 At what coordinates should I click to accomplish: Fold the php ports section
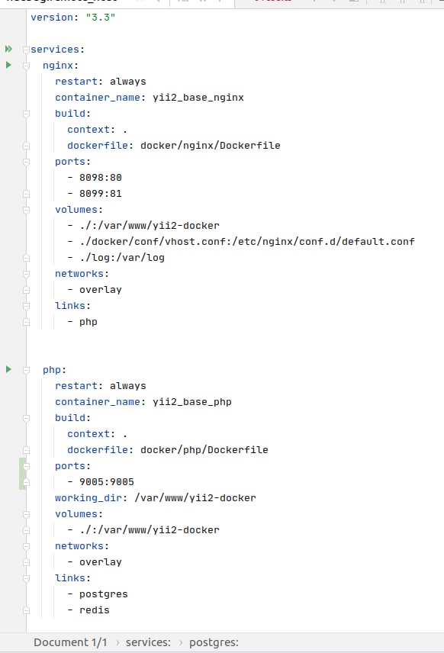click(26, 466)
